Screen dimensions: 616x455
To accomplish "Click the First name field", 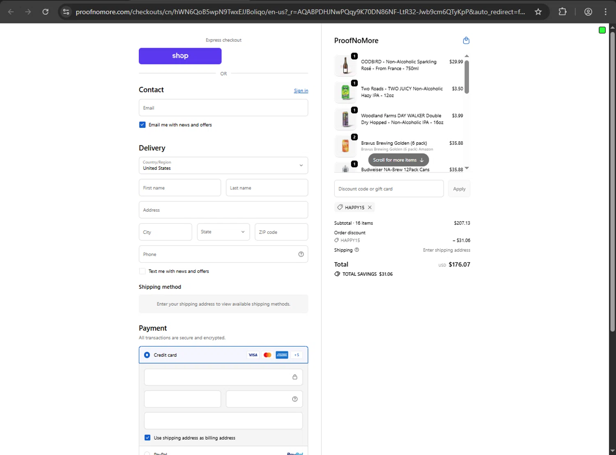I will [x=180, y=187].
